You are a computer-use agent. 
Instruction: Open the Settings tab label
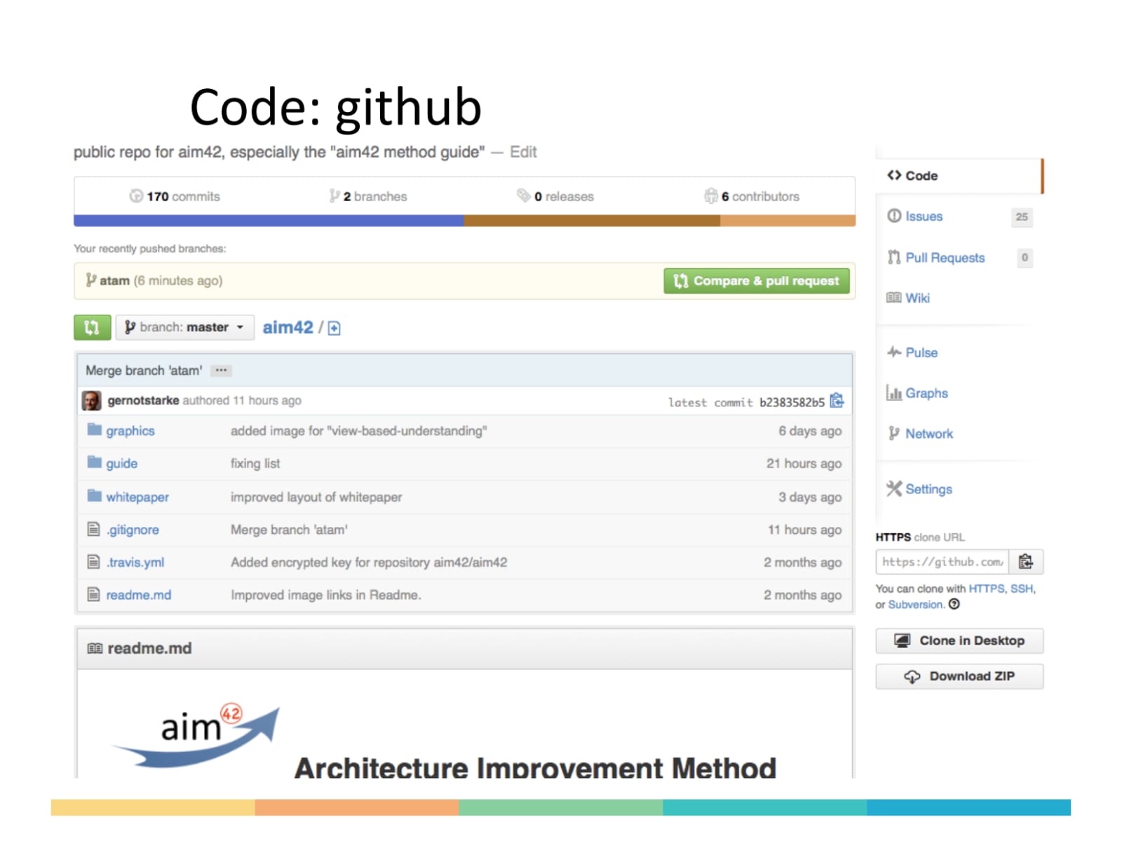pos(928,489)
